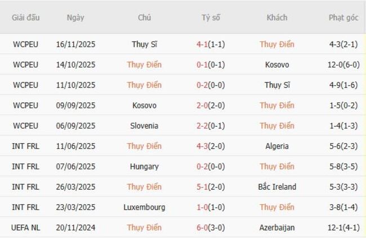The width and height of the screenshot is (366, 238).
Task: Open the home team Kosovo link
Action: click(144, 106)
